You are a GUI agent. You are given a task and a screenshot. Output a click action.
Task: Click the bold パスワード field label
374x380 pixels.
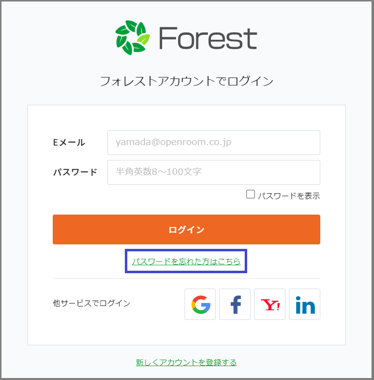(x=75, y=172)
